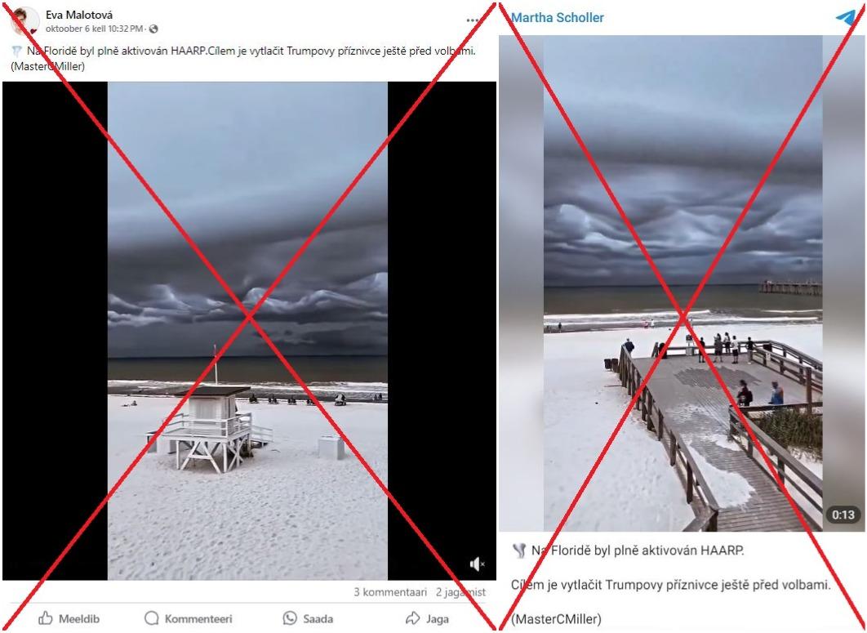The width and height of the screenshot is (867, 633).
Task: Click the Kommenteeri speech bubble icon
Action: pyautogui.click(x=152, y=618)
